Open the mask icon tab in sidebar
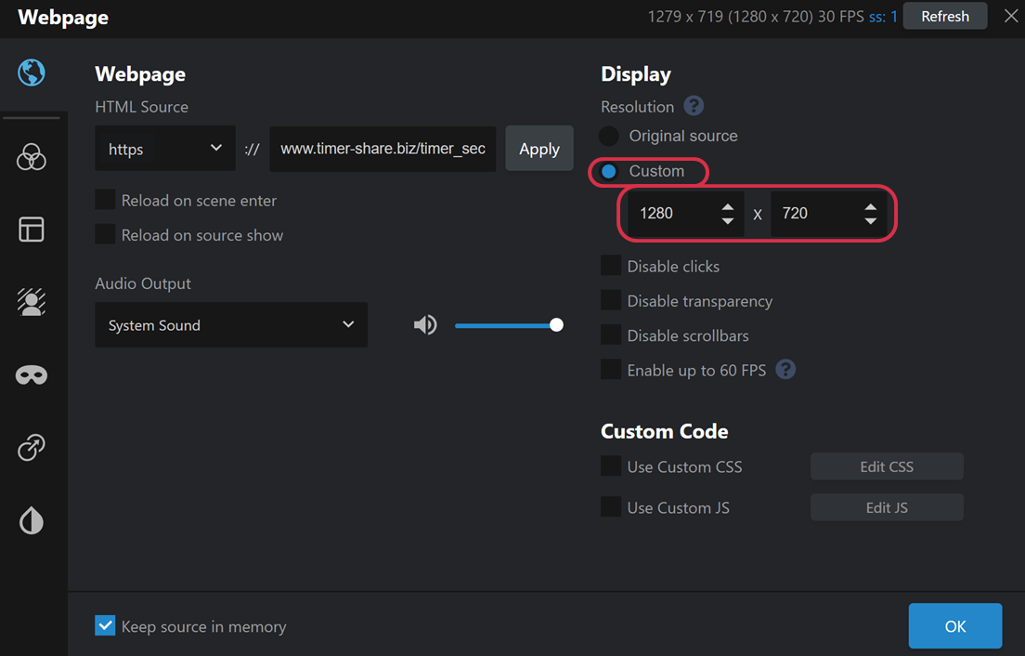The height and width of the screenshot is (656, 1025). pyautogui.click(x=32, y=375)
